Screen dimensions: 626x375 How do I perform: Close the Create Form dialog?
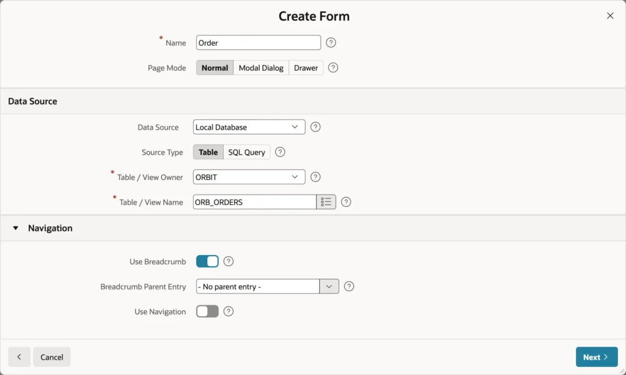pos(610,15)
